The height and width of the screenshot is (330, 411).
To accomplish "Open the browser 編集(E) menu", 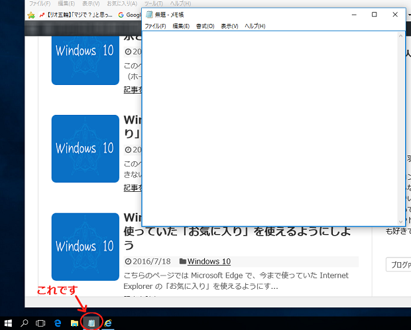I will [x=66, y=3].
